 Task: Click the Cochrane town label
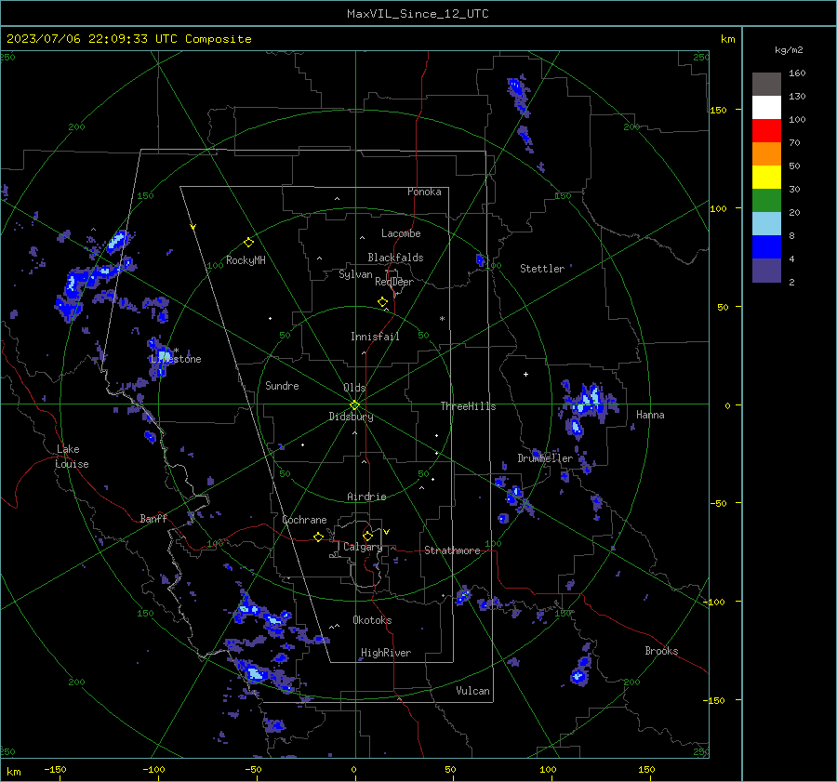[x=304, y=520]
